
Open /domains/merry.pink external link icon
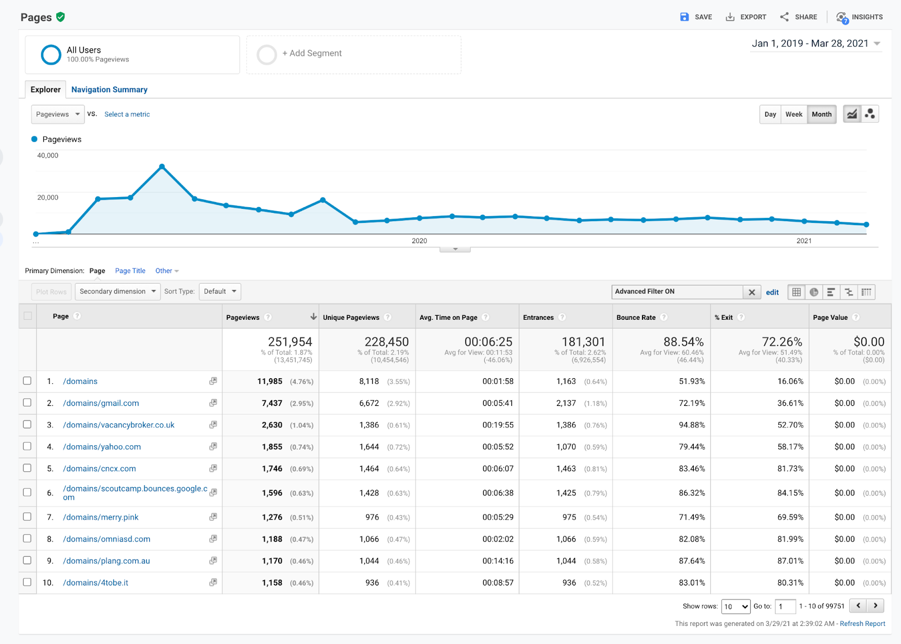point(213,517)
